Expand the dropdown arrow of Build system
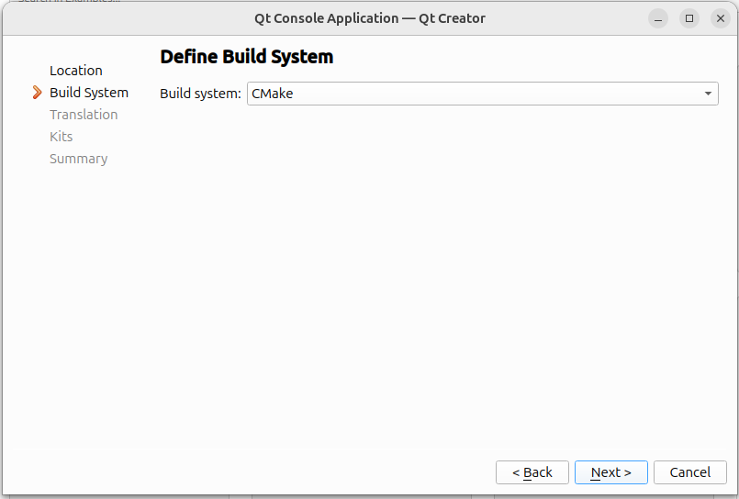The height and width of the screenshot is (499, 739). (708, 94)
